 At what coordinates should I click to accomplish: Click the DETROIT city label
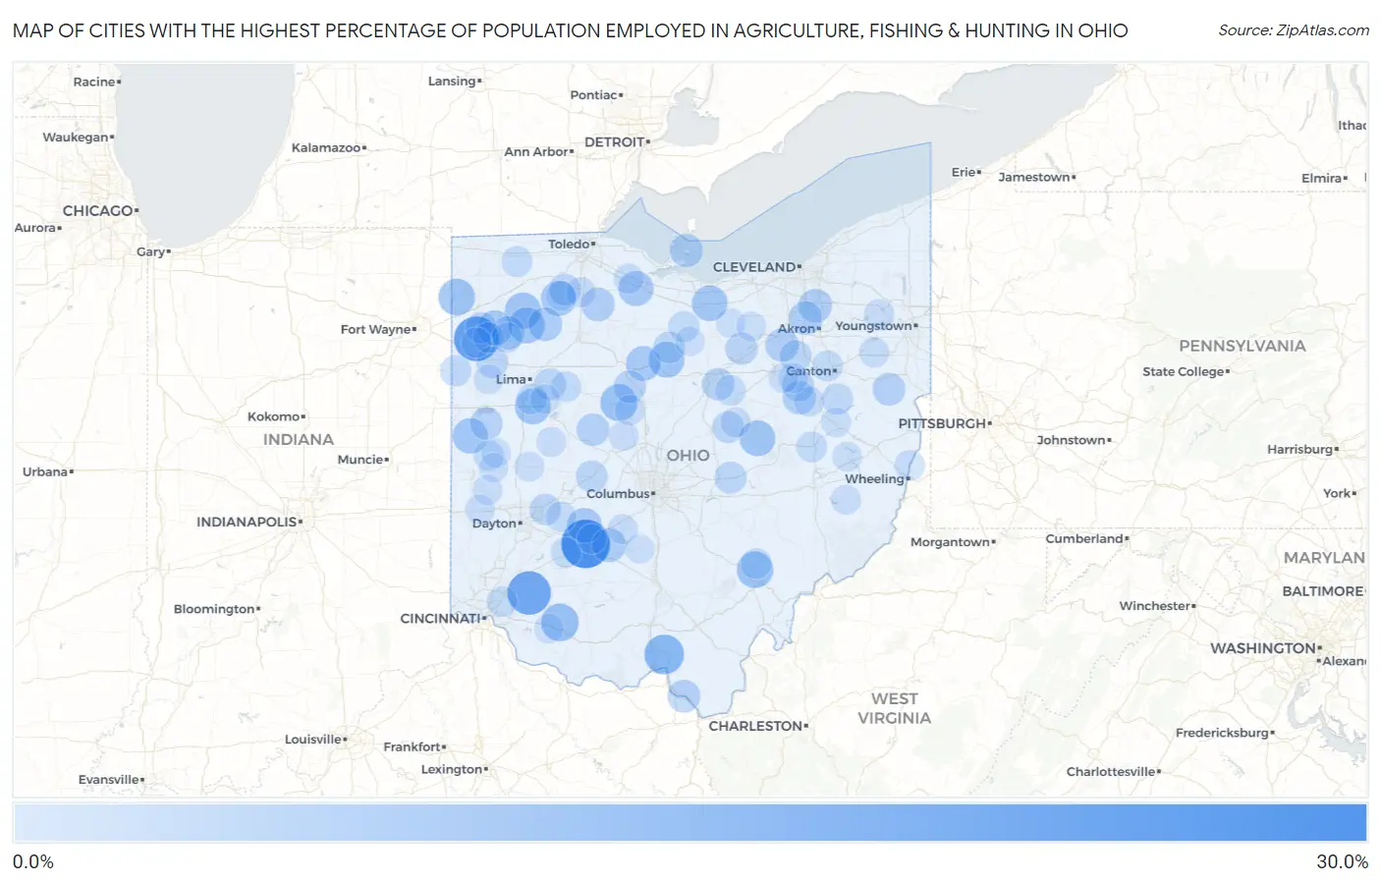[x=614, y=142]
